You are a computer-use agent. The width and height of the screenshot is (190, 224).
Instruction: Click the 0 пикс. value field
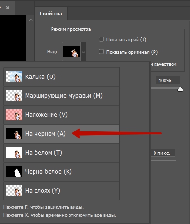[x=163, y=153]
